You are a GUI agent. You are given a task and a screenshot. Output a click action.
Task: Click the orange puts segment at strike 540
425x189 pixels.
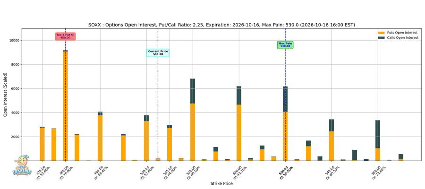tap(331, 146)
